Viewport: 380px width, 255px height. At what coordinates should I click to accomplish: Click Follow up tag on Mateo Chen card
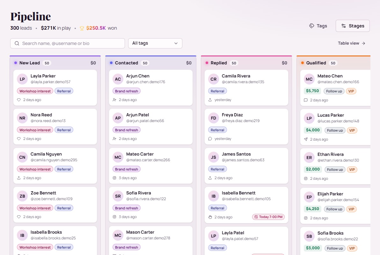(334, 91)
